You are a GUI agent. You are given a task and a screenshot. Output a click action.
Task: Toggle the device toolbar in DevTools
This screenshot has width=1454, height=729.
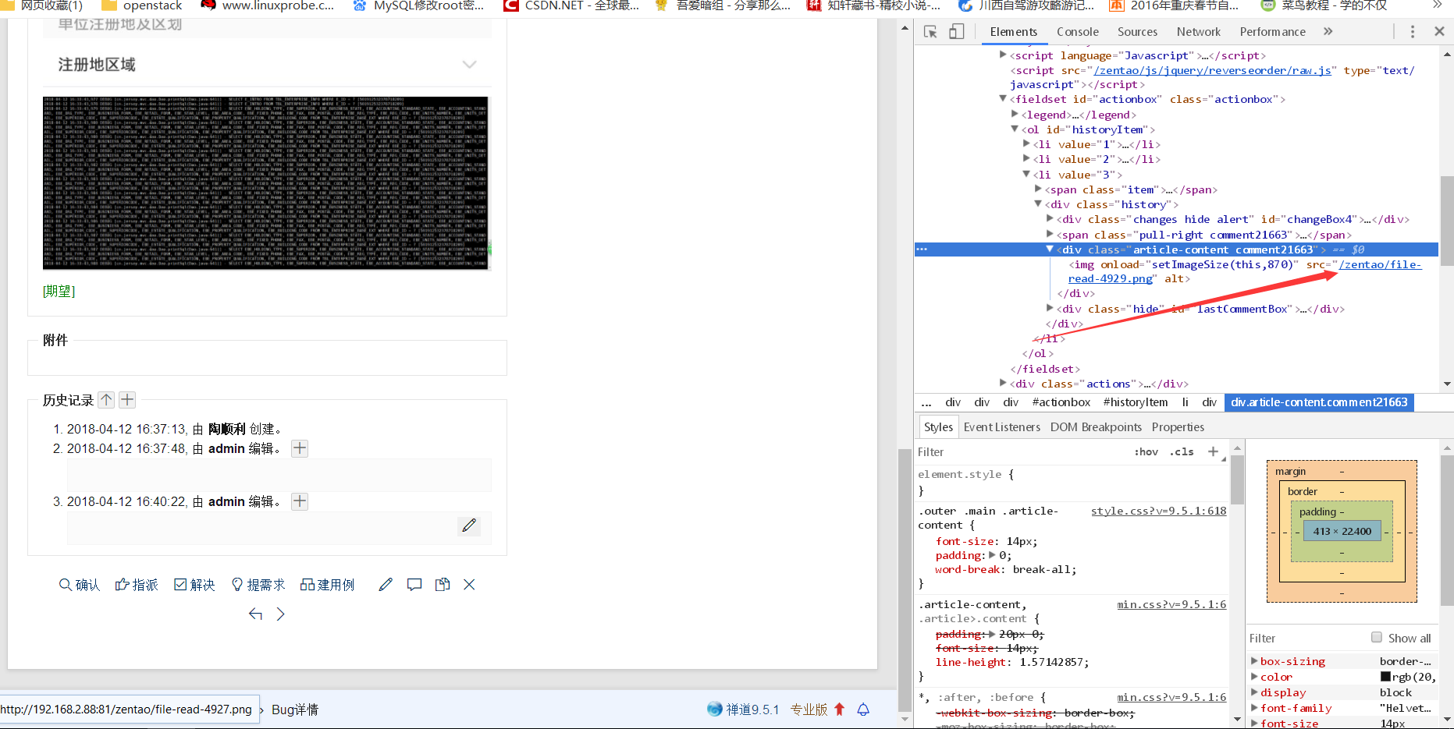tap(956, 32)
